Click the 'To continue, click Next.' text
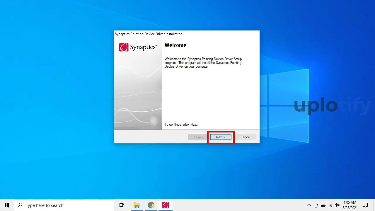This screenshot has width=375, height=211. pyautogui.click(x=181, y=125)
